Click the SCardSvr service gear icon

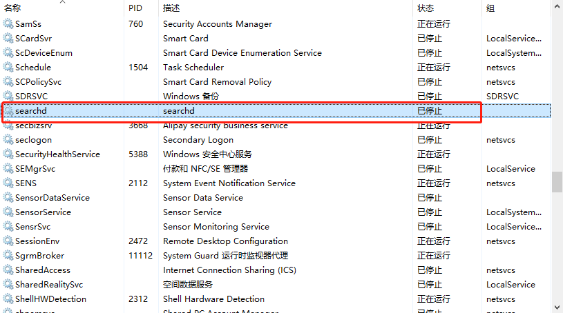(x=8, y=39)
